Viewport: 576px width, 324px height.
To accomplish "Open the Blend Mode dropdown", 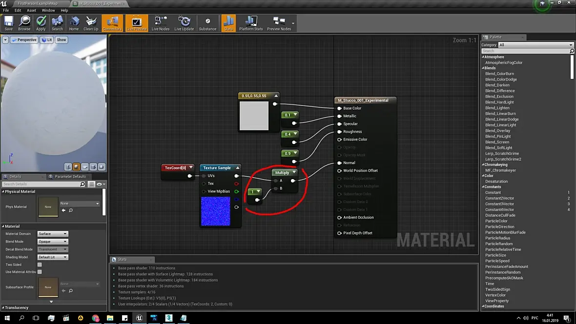I will point(53,242).
